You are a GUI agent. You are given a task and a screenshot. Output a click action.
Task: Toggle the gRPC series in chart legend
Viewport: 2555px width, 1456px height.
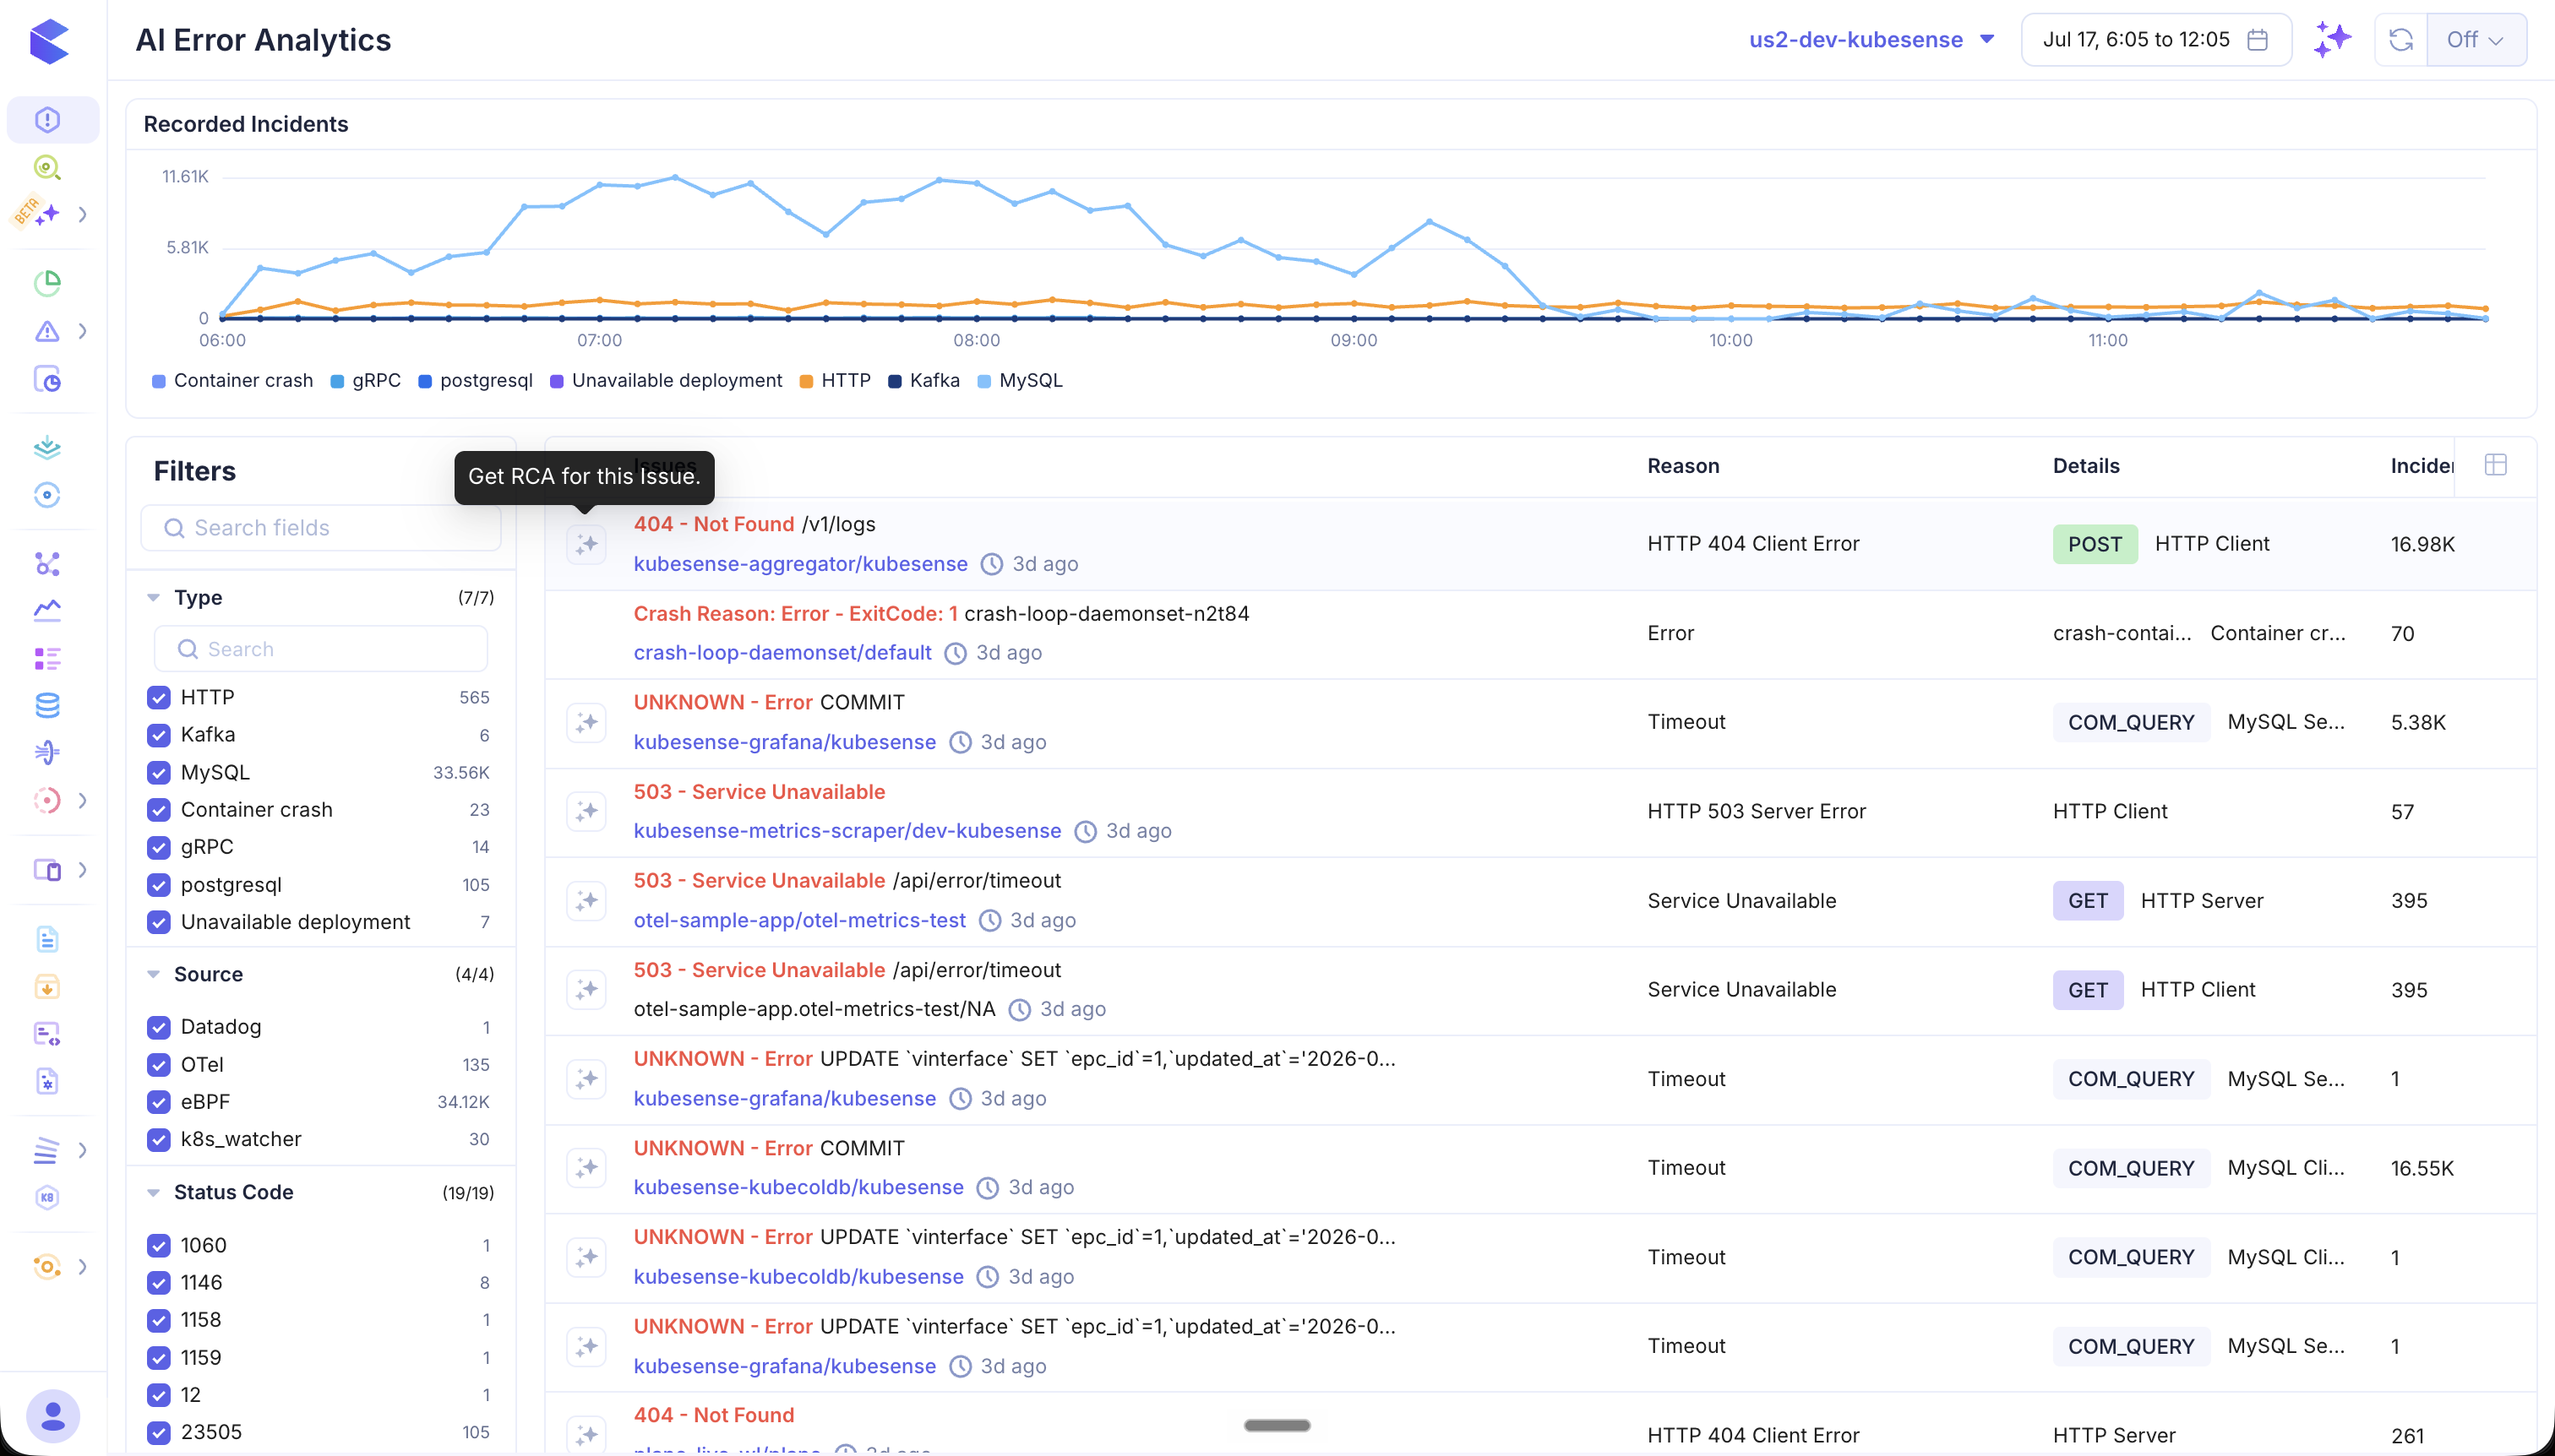pyautogui.click(x=365, y=381)
